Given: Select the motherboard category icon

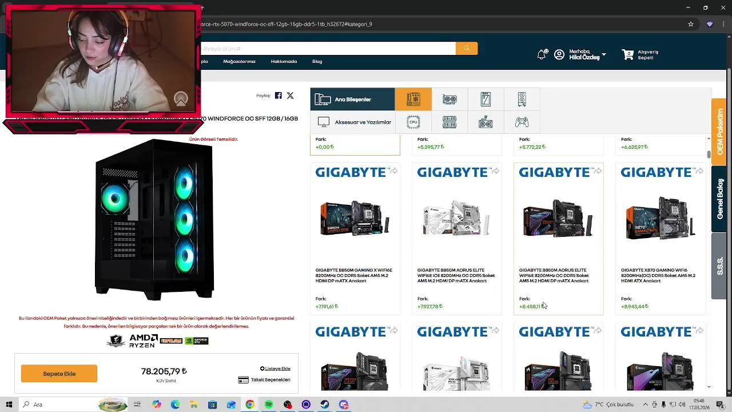Looking at the screenshot, I should point(413,100).
